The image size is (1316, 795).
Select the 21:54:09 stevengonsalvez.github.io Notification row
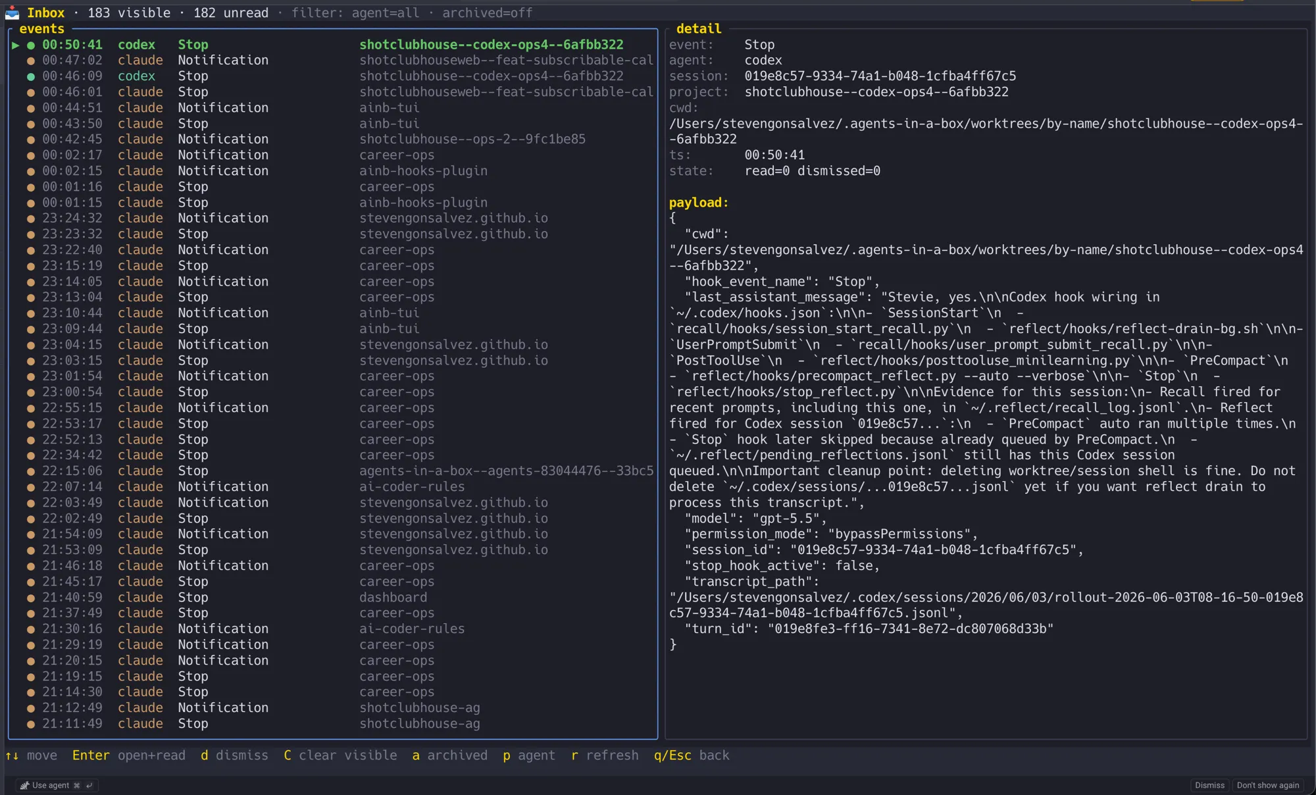coord(333,534)
